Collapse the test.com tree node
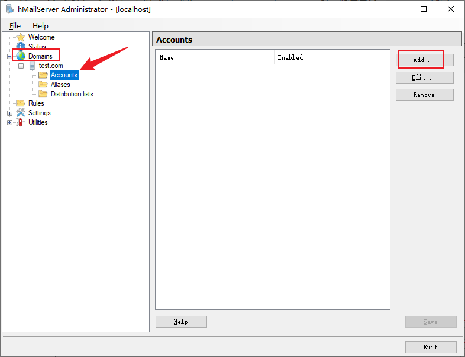This screenshot has height=357, width=465. [x=21, y=66]
